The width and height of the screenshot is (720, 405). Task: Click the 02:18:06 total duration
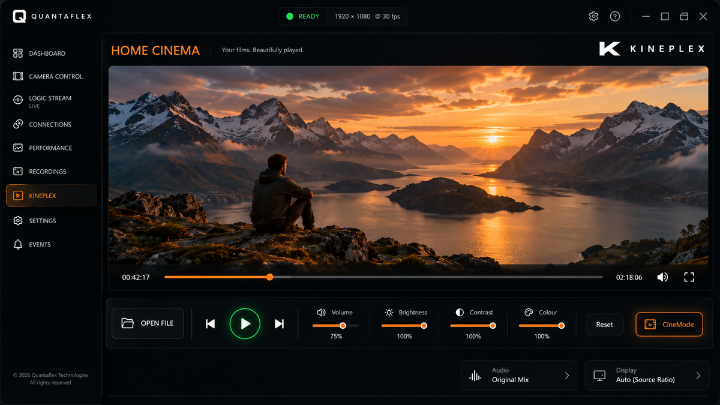(629, 277)
